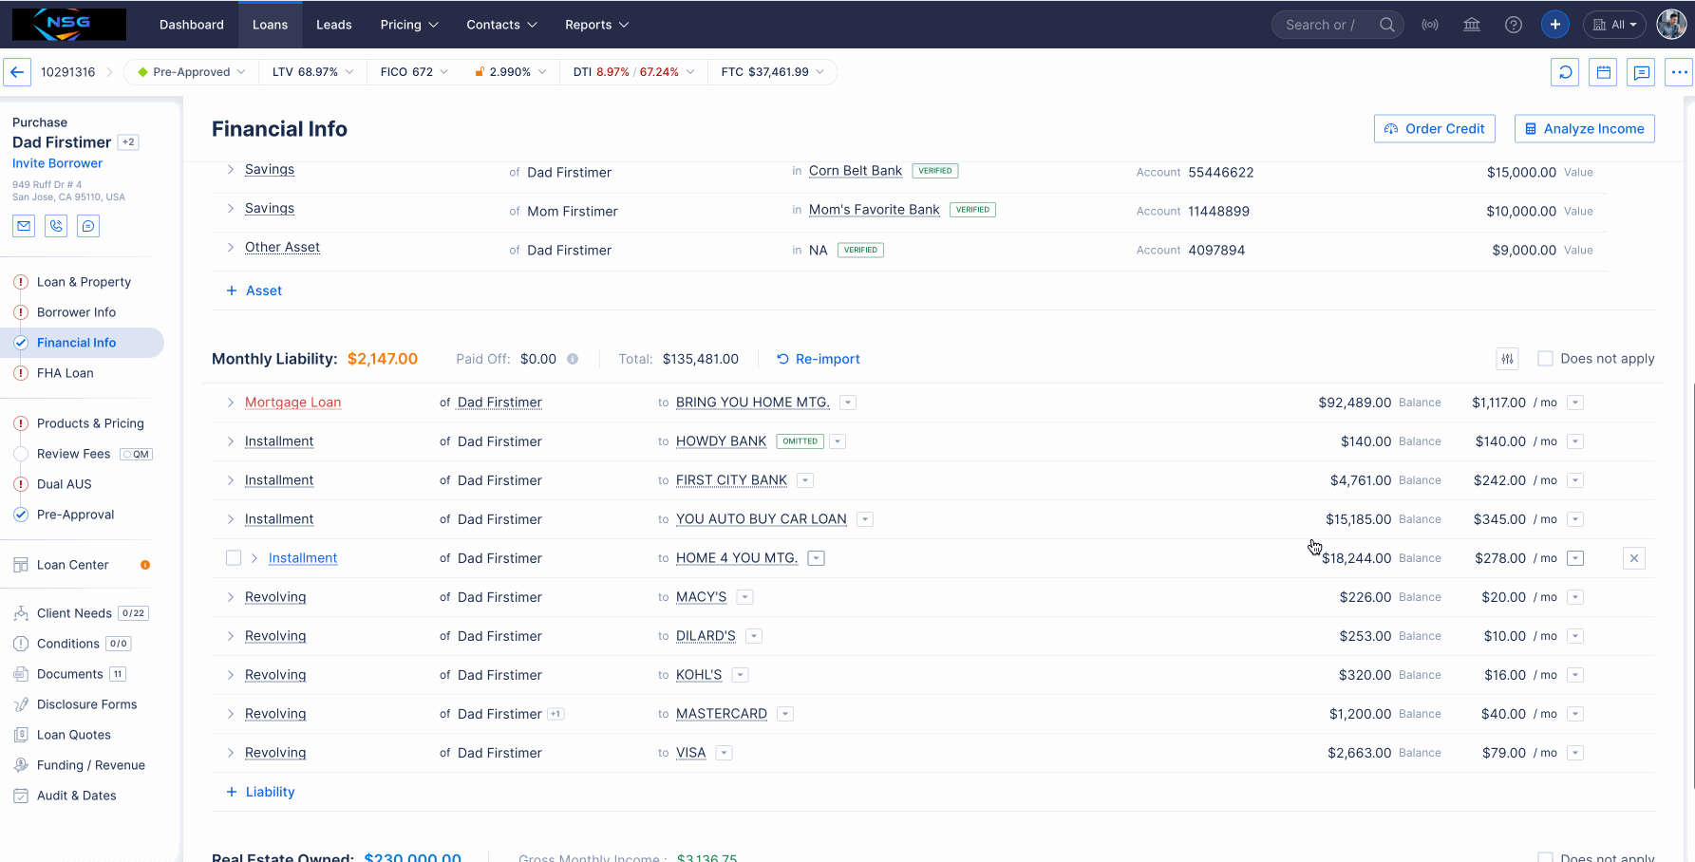Viewport: 1695px width, 862px height.
Task: Open the FTC $37,461.99 dropdown
Action: [772, 72]
